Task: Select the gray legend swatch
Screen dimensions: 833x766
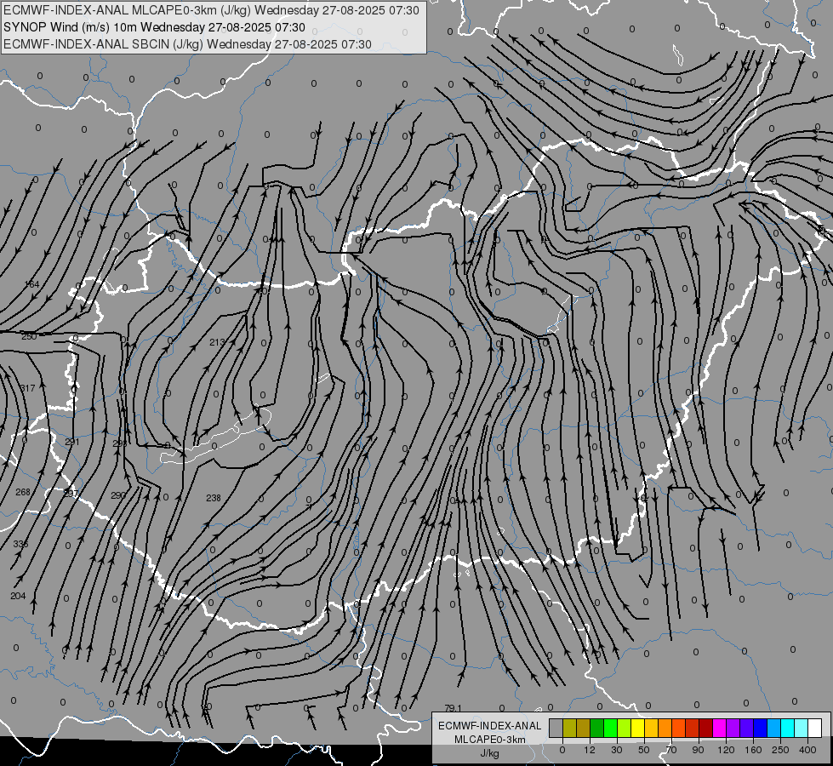Action: [x=556, y=728]
